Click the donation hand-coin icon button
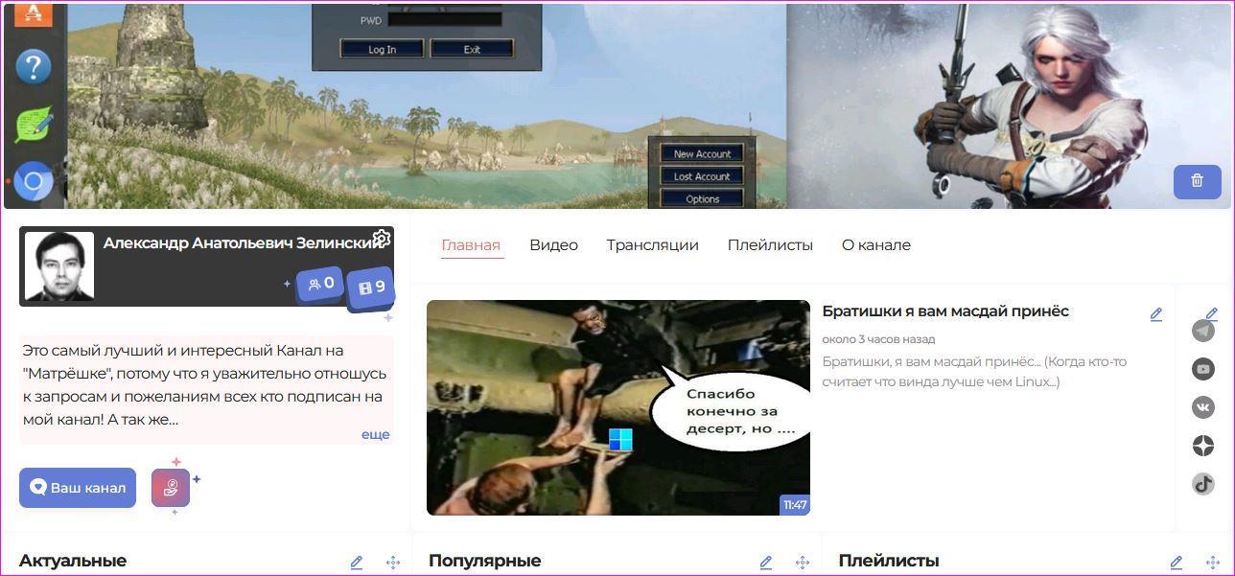The image size is (1235, 576). 171,488
